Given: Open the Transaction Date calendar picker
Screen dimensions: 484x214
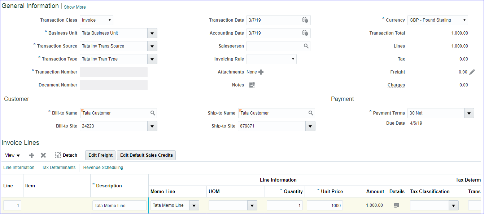Looking at the screenshot, I should 305,20.
